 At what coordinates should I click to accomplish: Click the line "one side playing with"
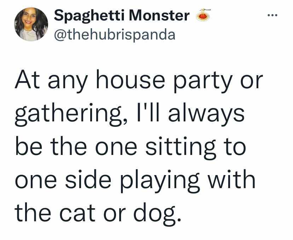click(135, 181)
